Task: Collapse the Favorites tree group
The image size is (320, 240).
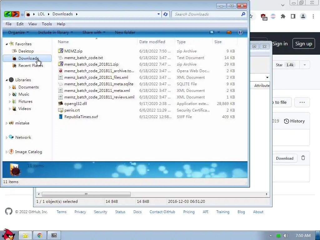Action: [x=7, y=44]
